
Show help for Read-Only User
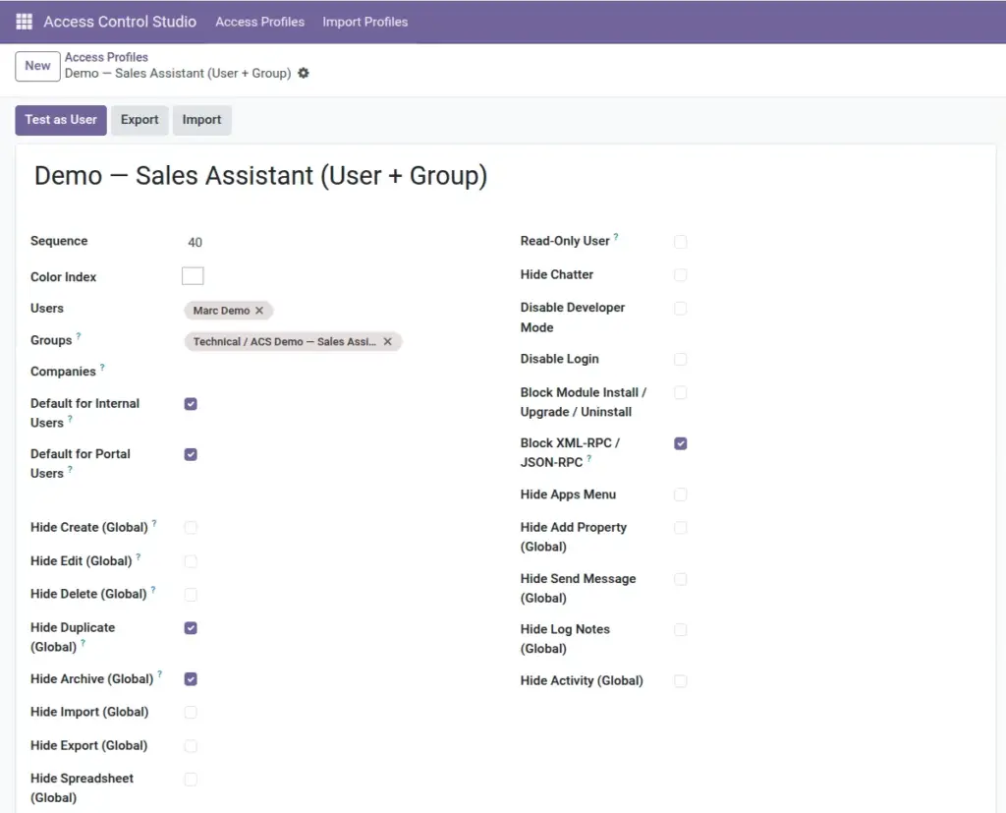(x=616, y=236)
